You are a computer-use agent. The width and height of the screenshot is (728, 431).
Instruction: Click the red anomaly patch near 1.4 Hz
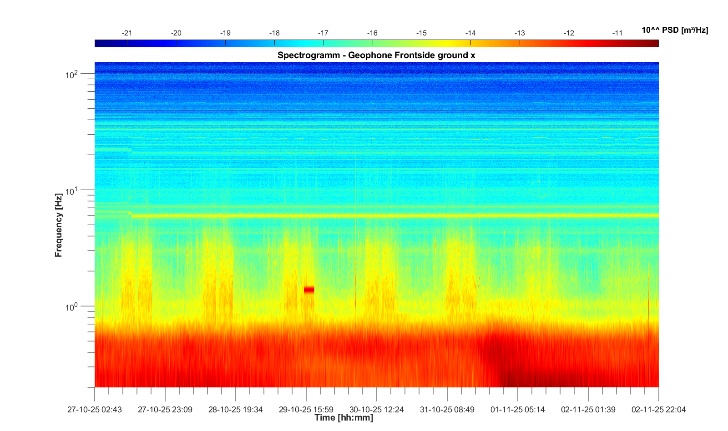[309, 290]
